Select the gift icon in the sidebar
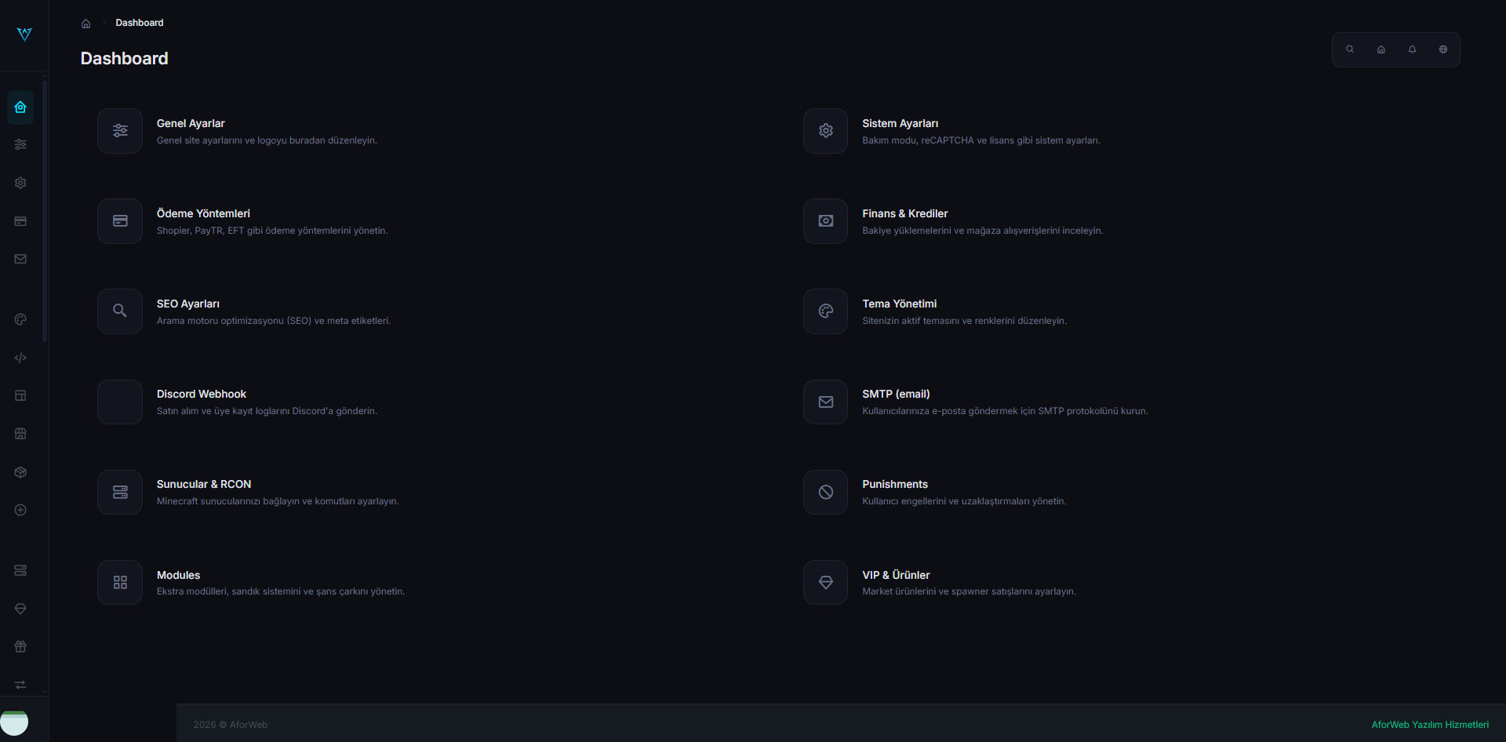The width and height of the screenshot is (1506, 742). pyautogui.click(x=20, y=646)
